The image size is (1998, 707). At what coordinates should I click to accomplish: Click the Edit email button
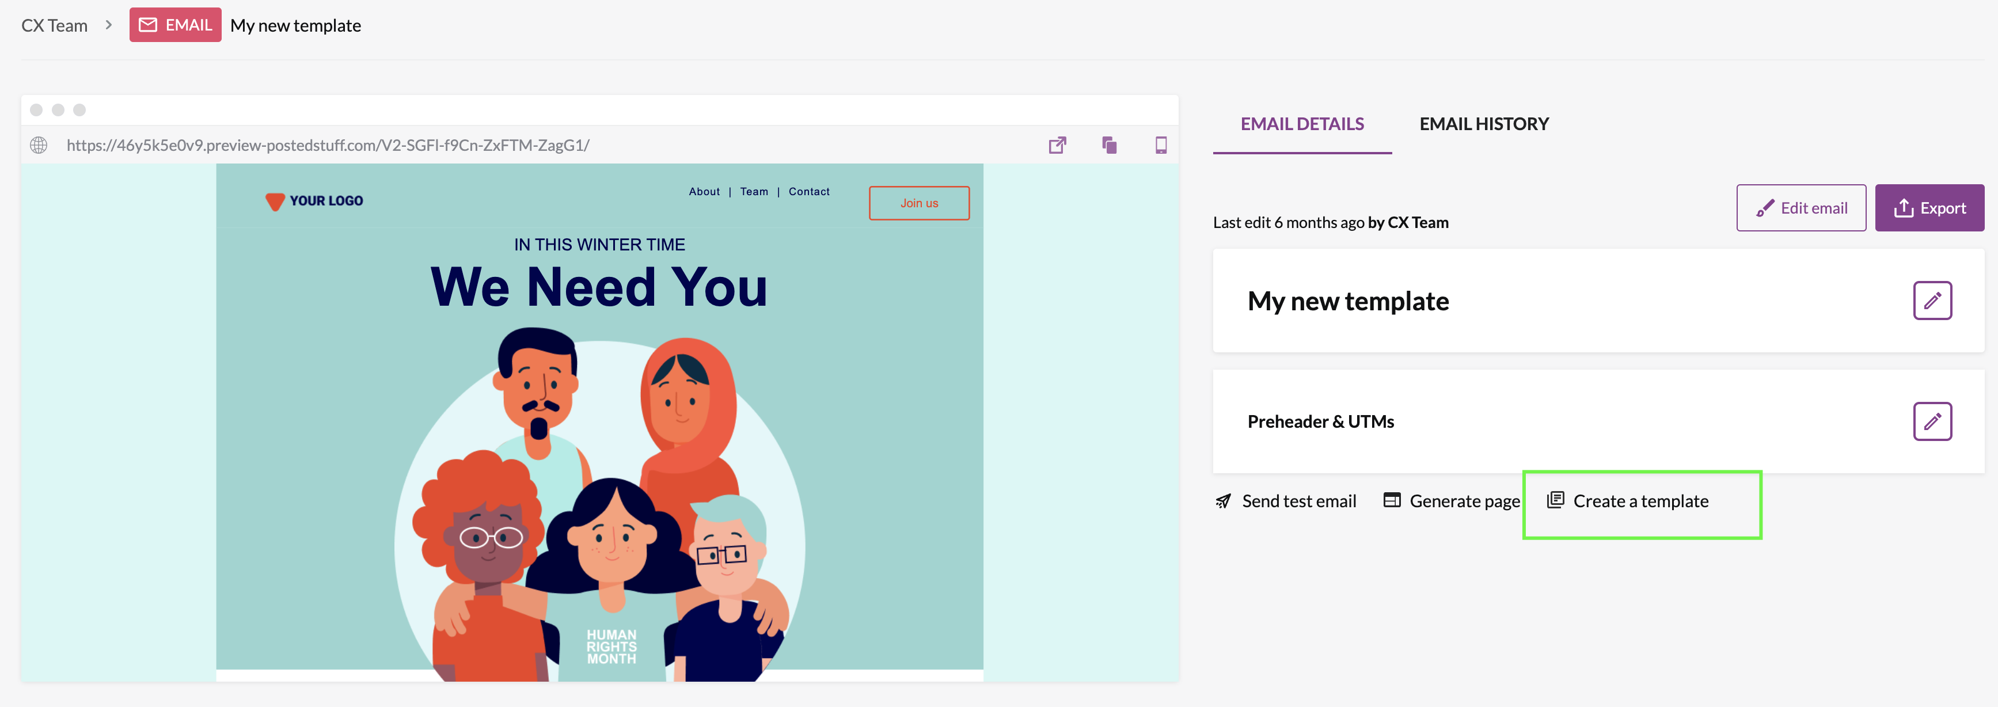[x=1801, y=208]
